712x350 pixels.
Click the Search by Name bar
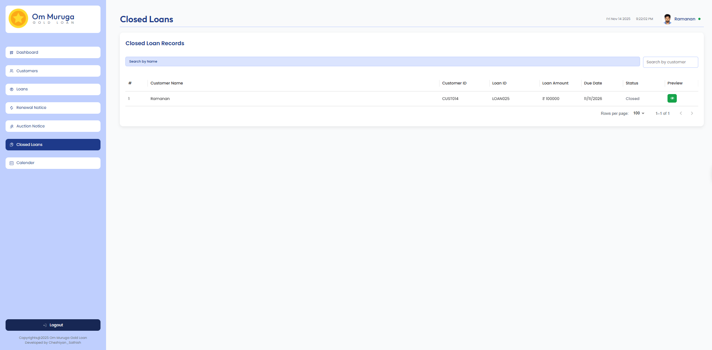click(382, 61)
